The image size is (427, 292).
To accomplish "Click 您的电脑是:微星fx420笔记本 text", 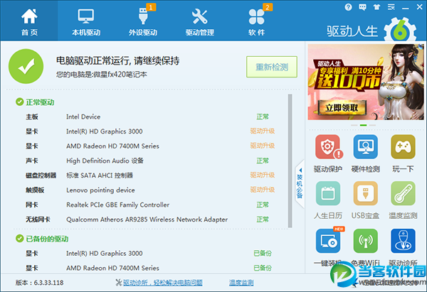I will [x=102, y=74].
